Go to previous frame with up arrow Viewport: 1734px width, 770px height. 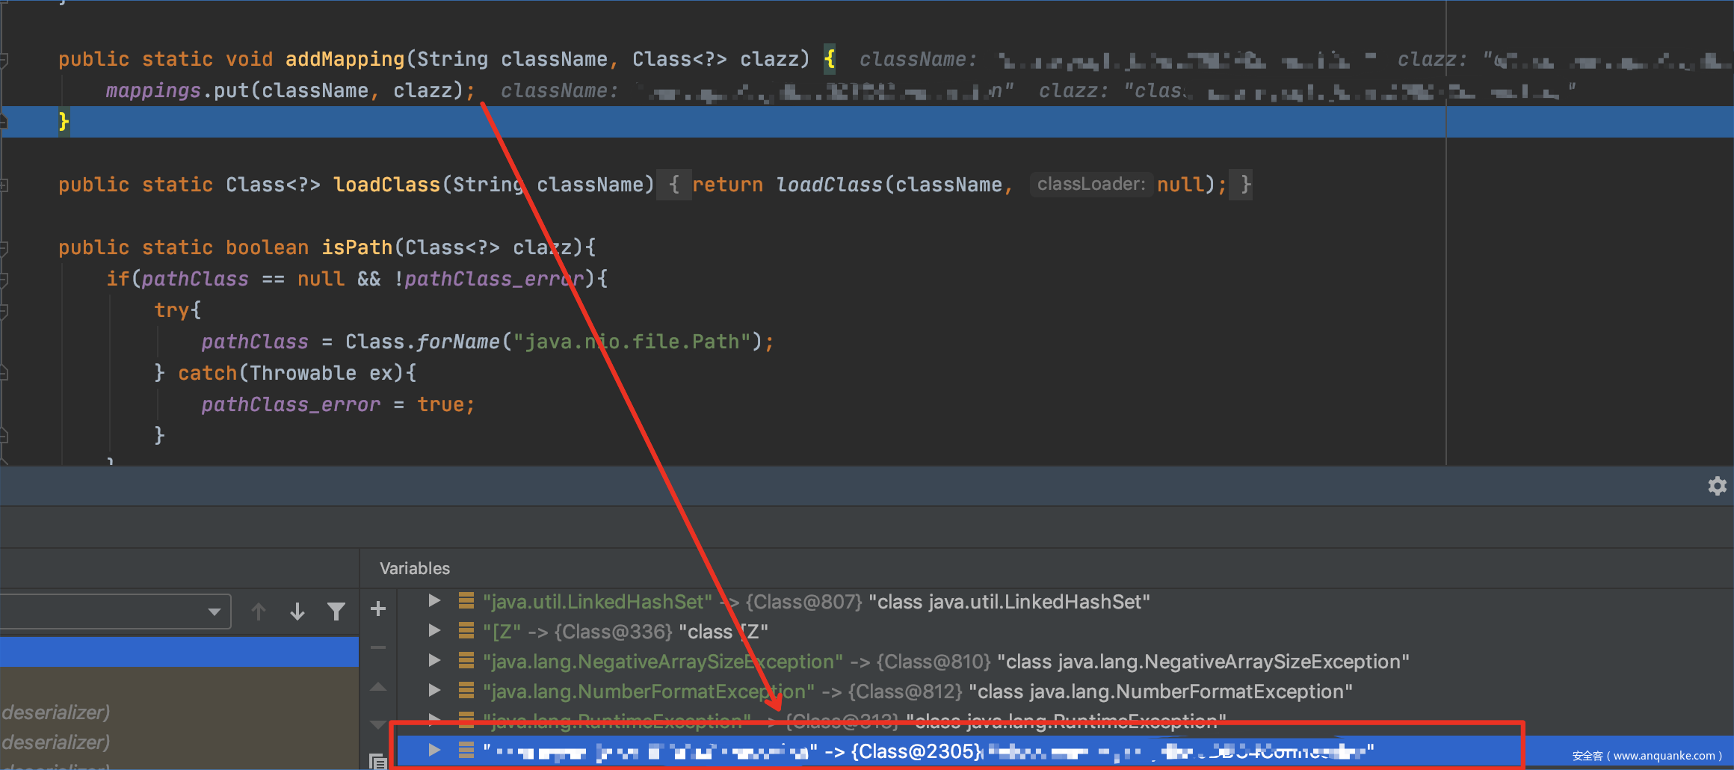coord(259,612)
